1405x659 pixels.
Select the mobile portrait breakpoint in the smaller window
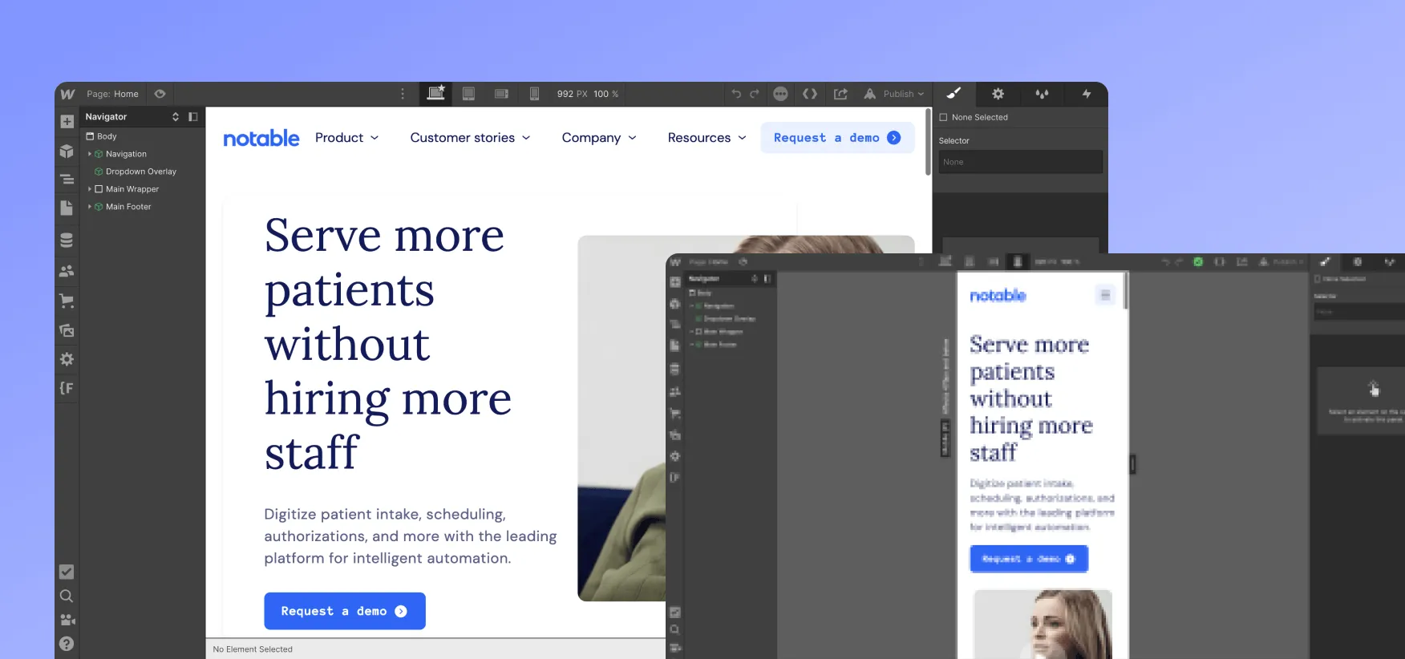coord(1018,261)
